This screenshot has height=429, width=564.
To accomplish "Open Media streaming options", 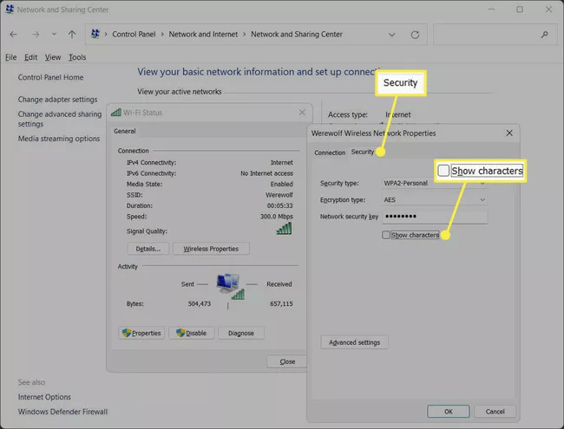I will [x=59, y=139].
